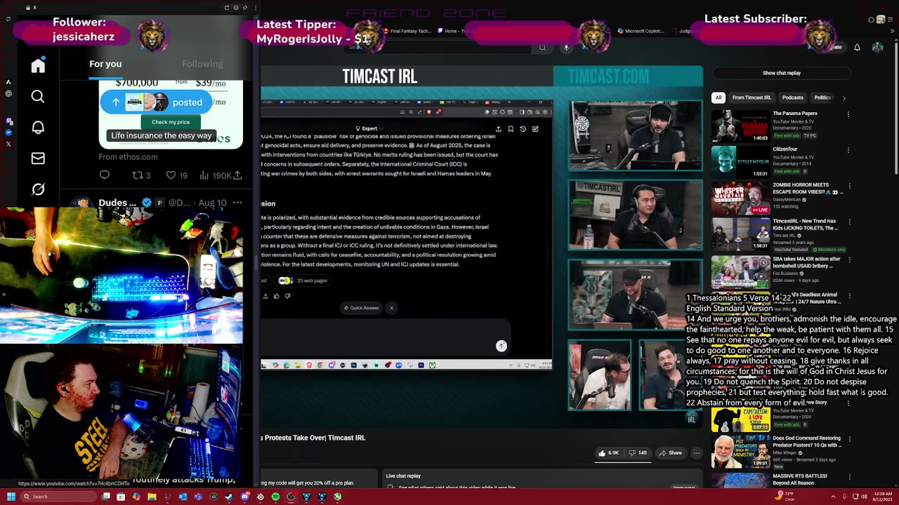Open the Citizenfour video thumbnail
The image size is (899, 505).
pyautogui.click(x=740, y=161)
